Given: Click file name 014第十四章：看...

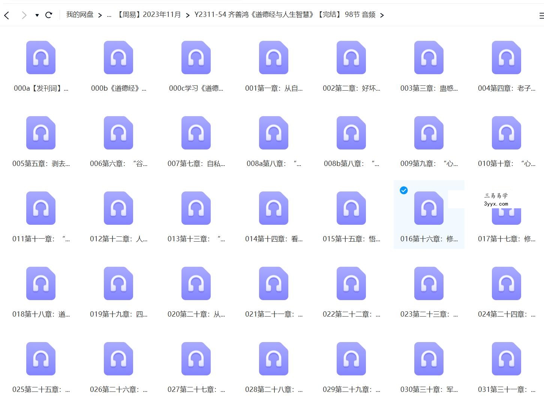Looking at the screenshot, I should 274,239.
